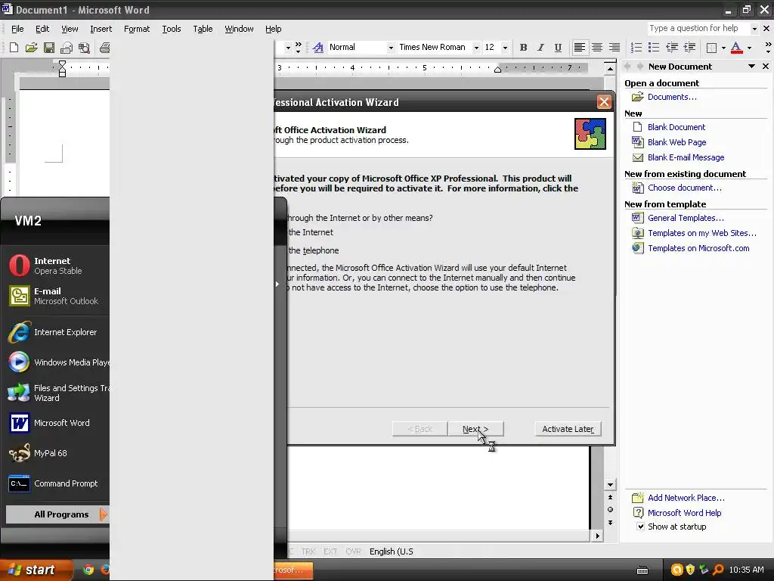Click the right indent marker on ruler

497,69
